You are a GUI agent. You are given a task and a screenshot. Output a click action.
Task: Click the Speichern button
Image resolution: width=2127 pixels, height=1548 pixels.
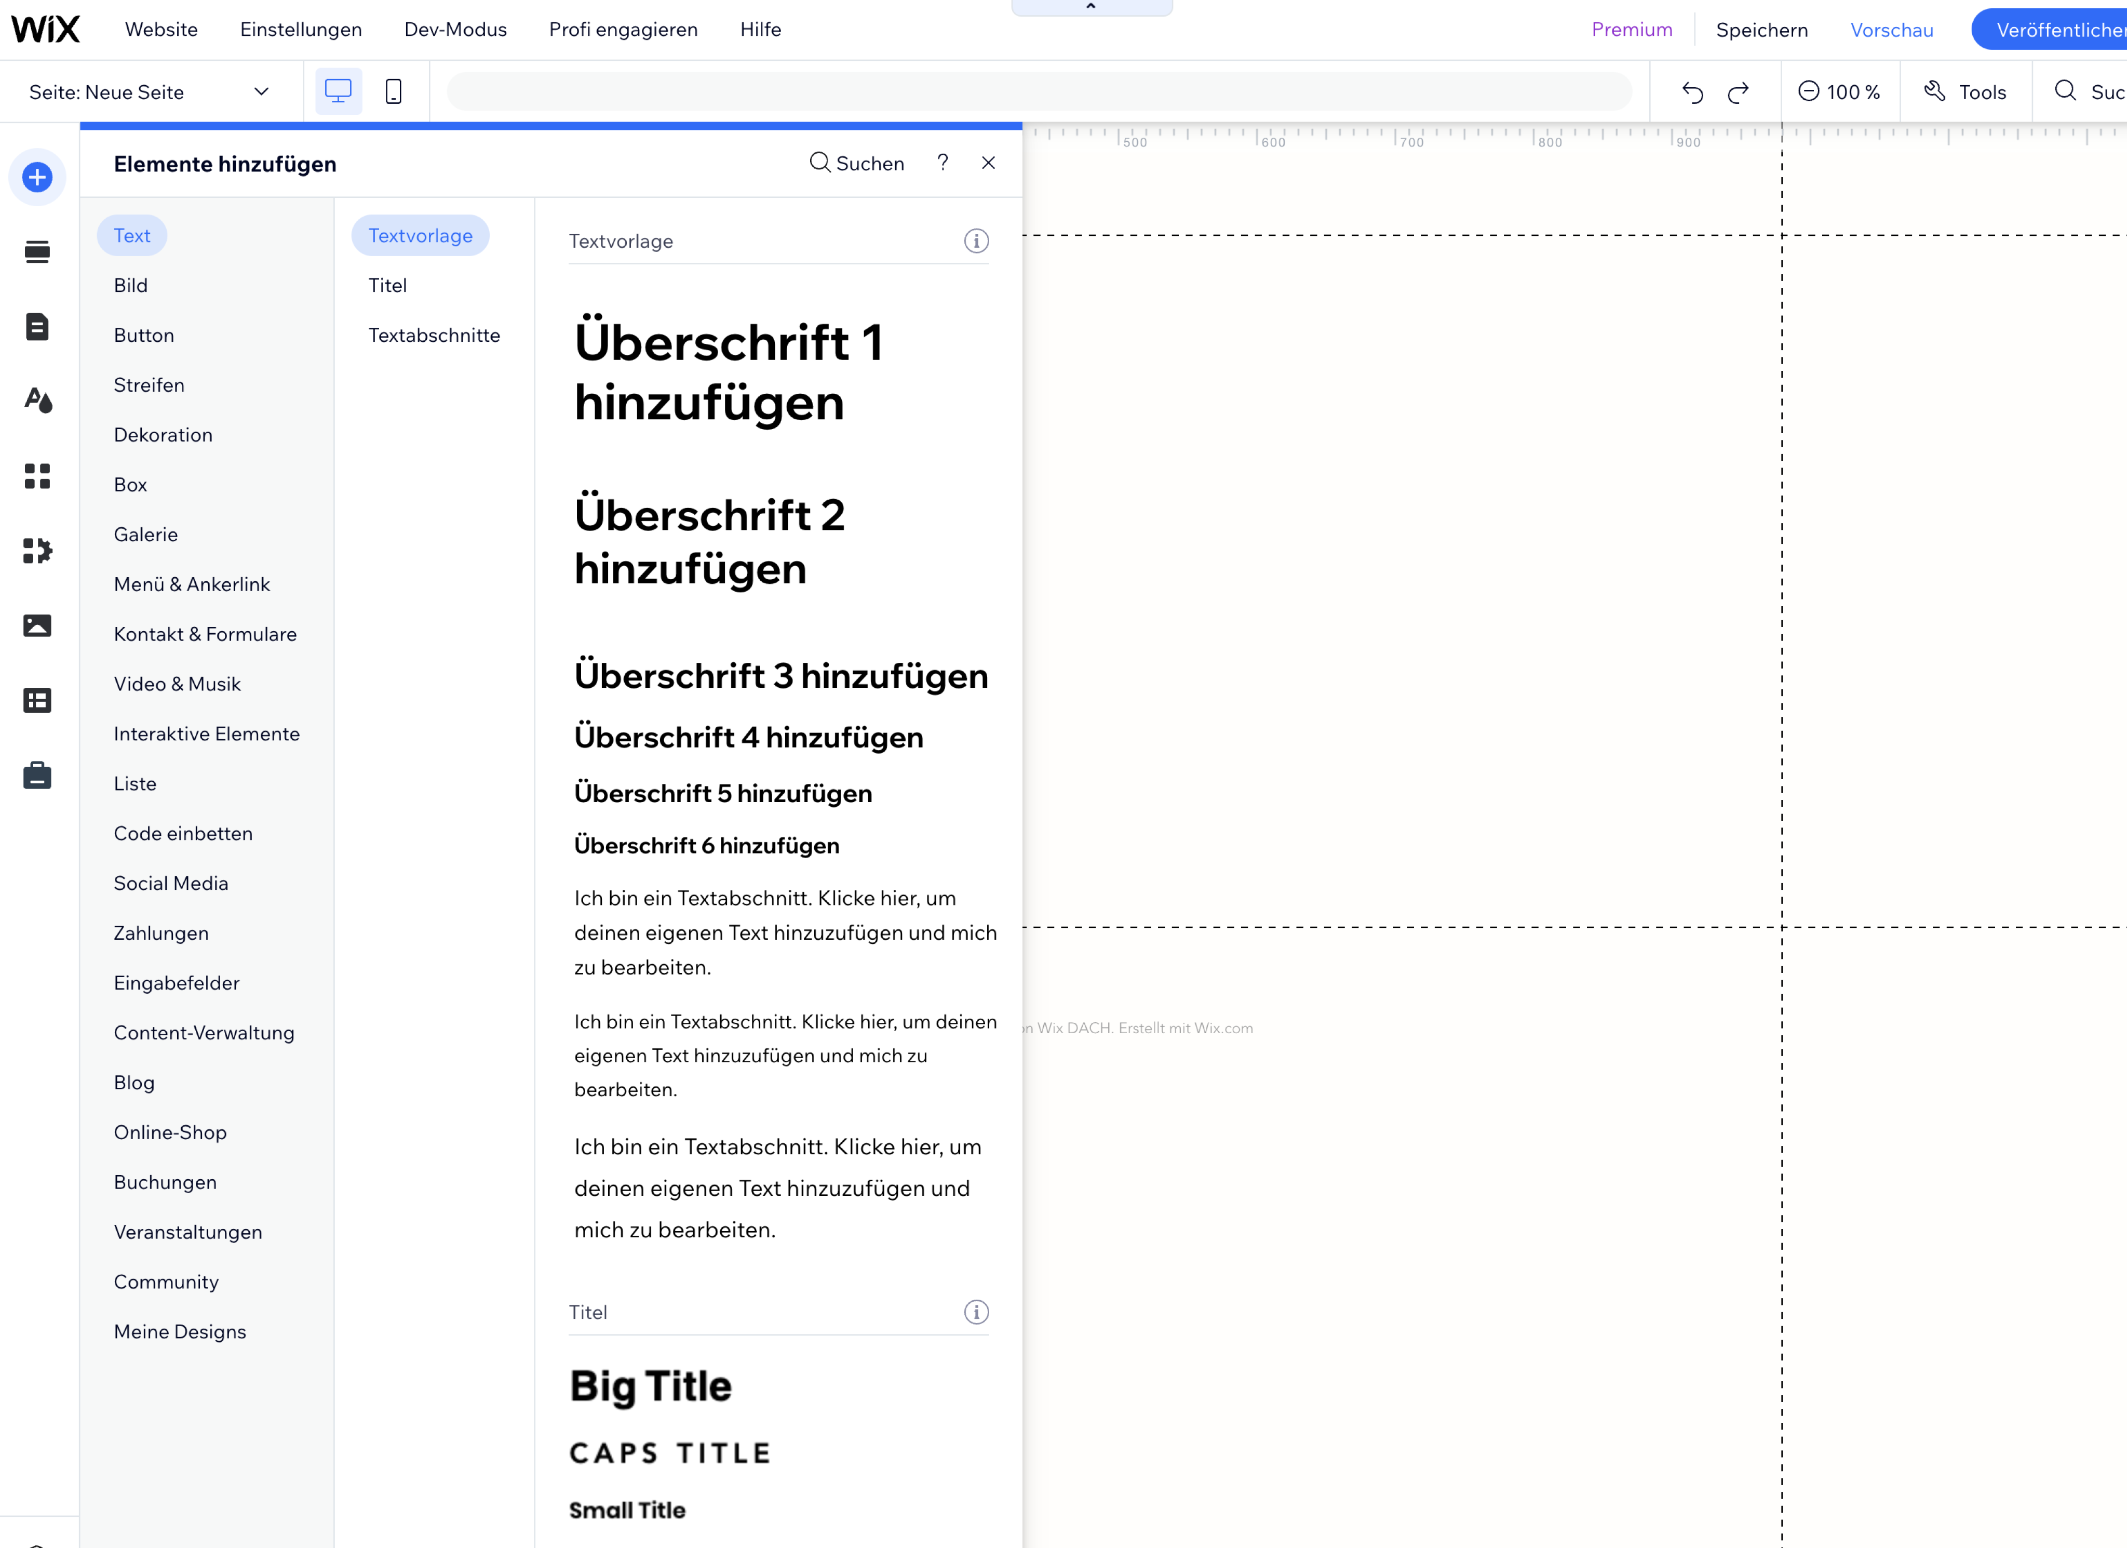[1761, 30]
